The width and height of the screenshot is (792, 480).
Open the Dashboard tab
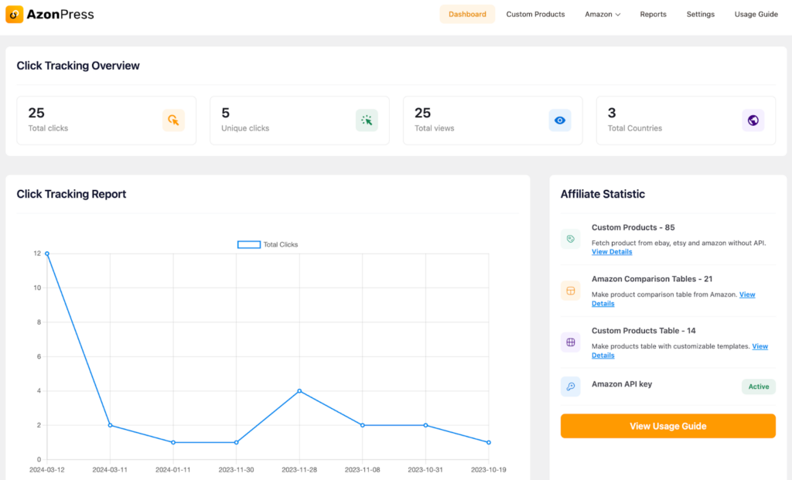[467, 14]
